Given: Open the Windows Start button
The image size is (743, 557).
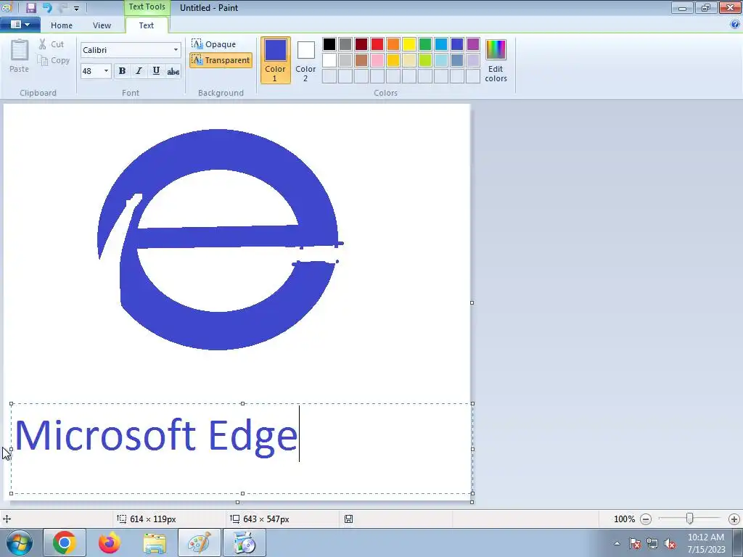Looking at the screenshot, I should [19, 542].
